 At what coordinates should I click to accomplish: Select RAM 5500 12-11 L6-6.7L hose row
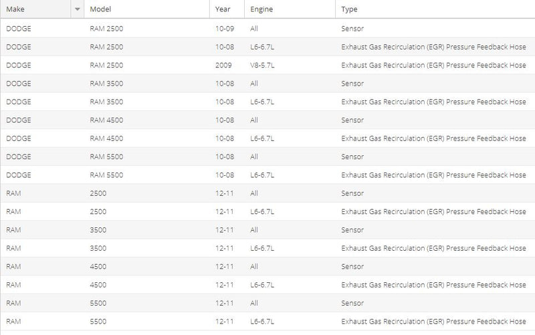coord(267,322)
